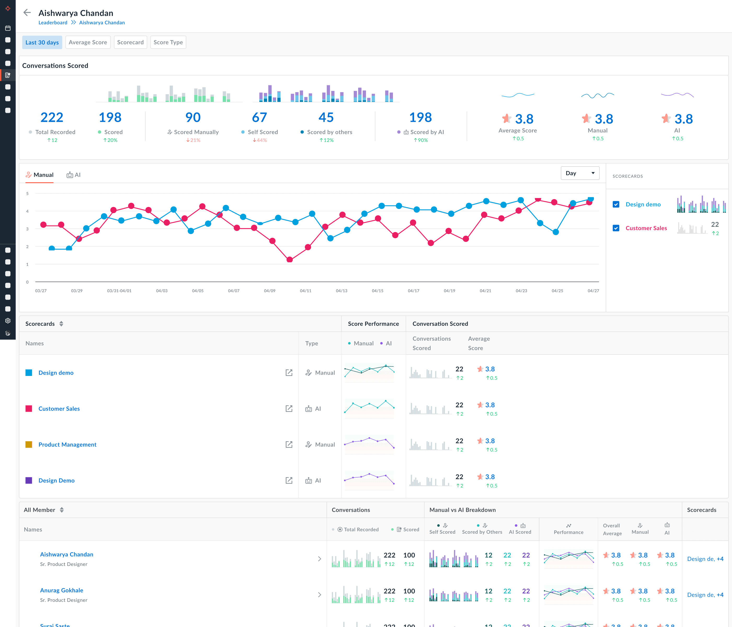Viewport: 732px width, 627px height.
Task: Click the back arrow icon
Action: pyautogui.click(x=27, y=13)
